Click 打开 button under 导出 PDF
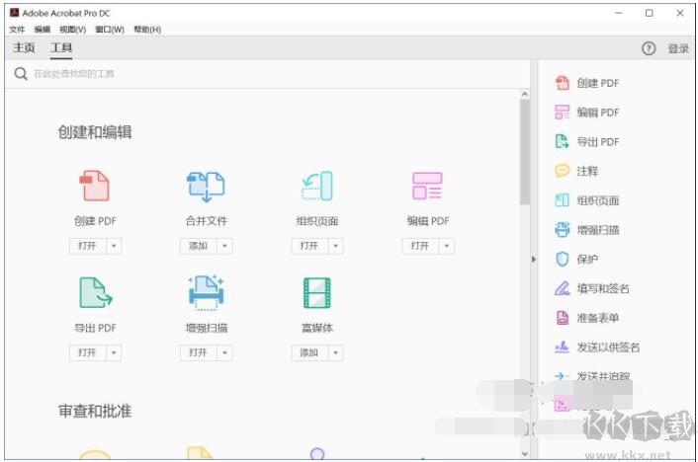 [x=88, y=352]
